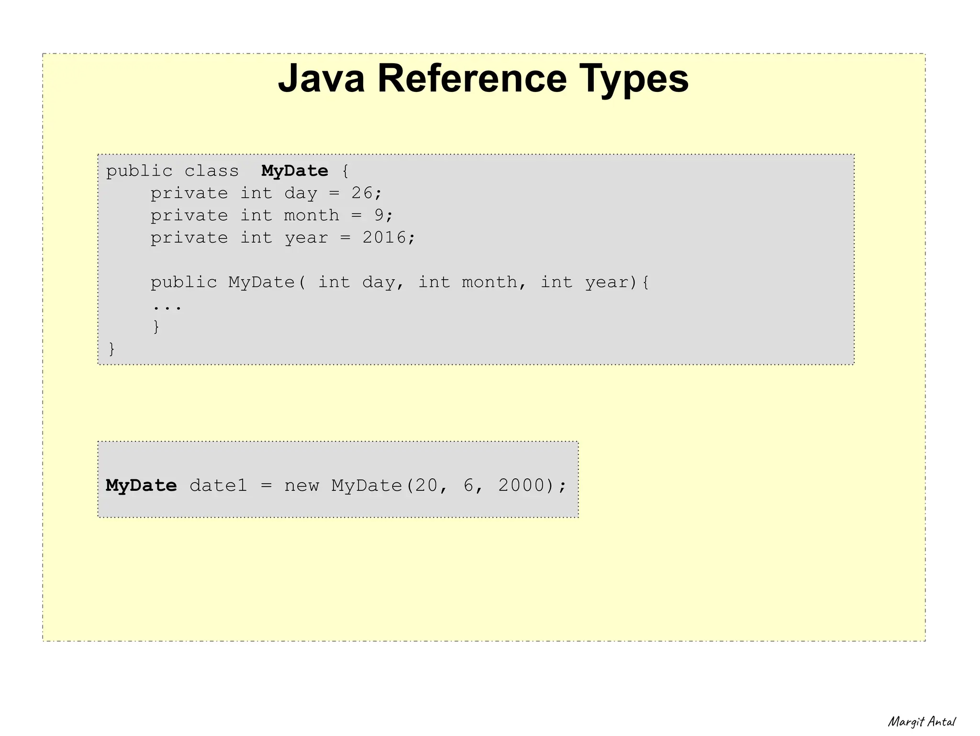Click the line "public class MyDate {"
This screenshot has height=736, width=980.
(228, 171)
